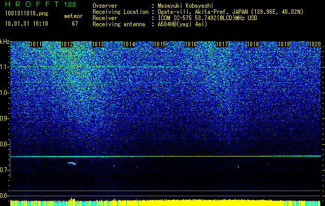Click the 1012 time marker
The width and height of the screenshot is (325, 206).
(x=67, y=44)
